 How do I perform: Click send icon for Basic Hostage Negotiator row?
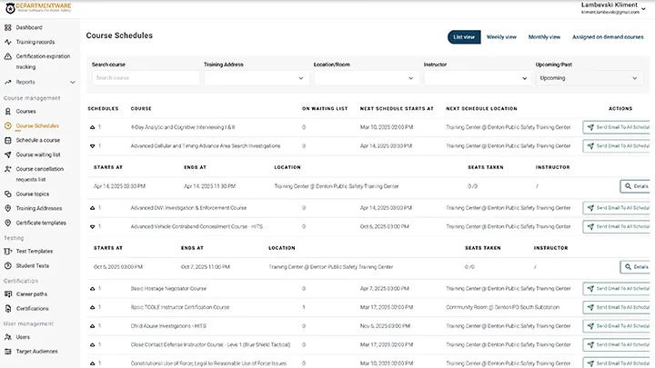coord(590,288)
